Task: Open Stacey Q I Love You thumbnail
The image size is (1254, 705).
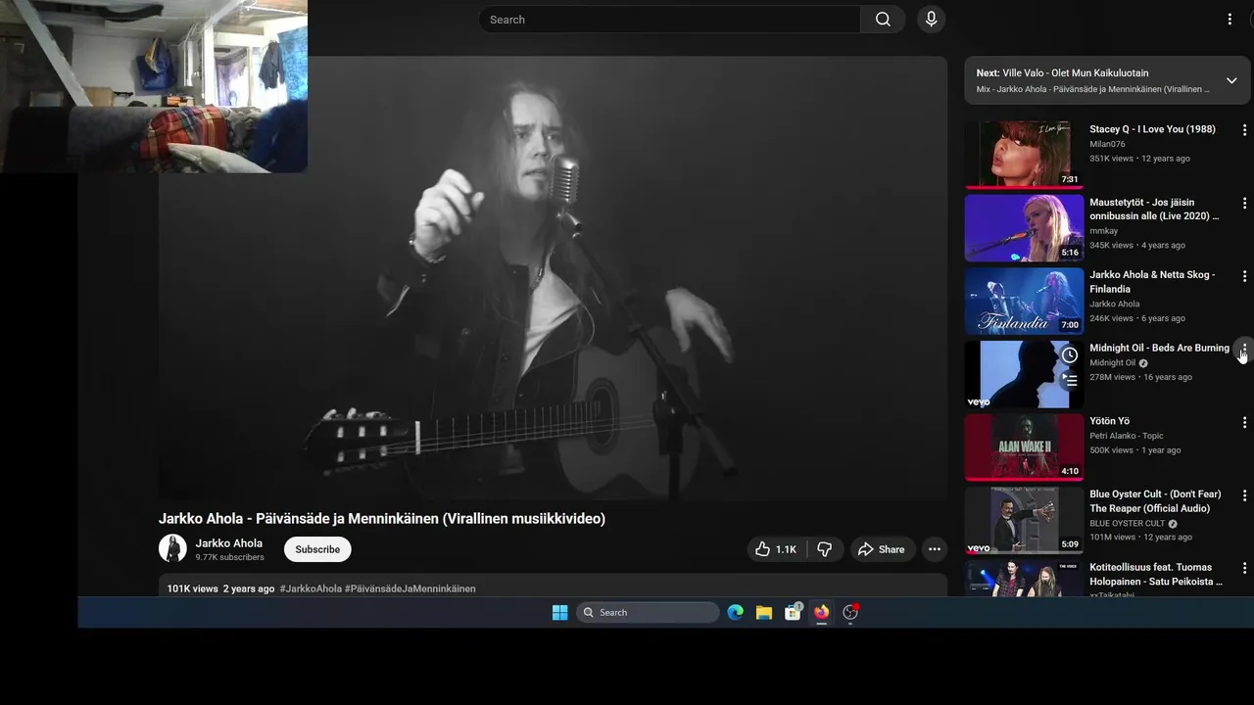Action: [x=1024, y=155]
